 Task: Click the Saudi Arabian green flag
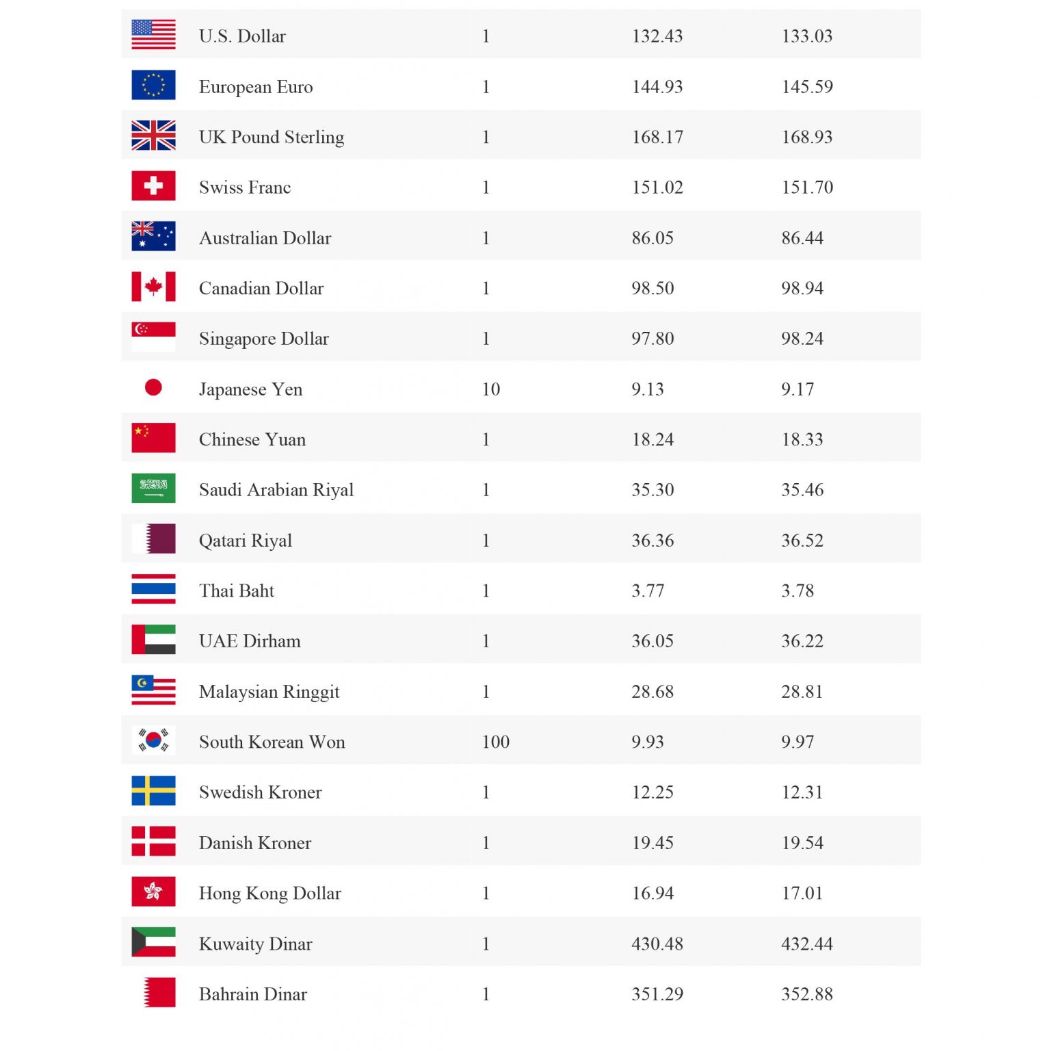[153, 489]
